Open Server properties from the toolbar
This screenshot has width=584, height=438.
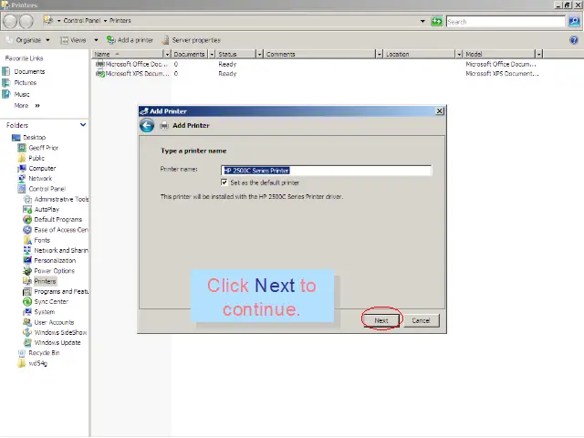[x=192, y=40]
